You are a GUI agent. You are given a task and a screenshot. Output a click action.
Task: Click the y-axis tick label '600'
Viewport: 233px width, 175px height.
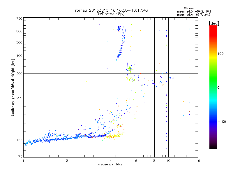(19, 31)
